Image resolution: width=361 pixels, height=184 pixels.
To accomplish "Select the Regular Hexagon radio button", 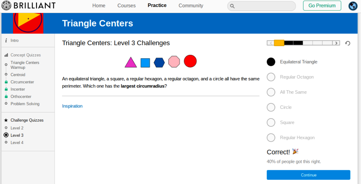I will [271, 137].
